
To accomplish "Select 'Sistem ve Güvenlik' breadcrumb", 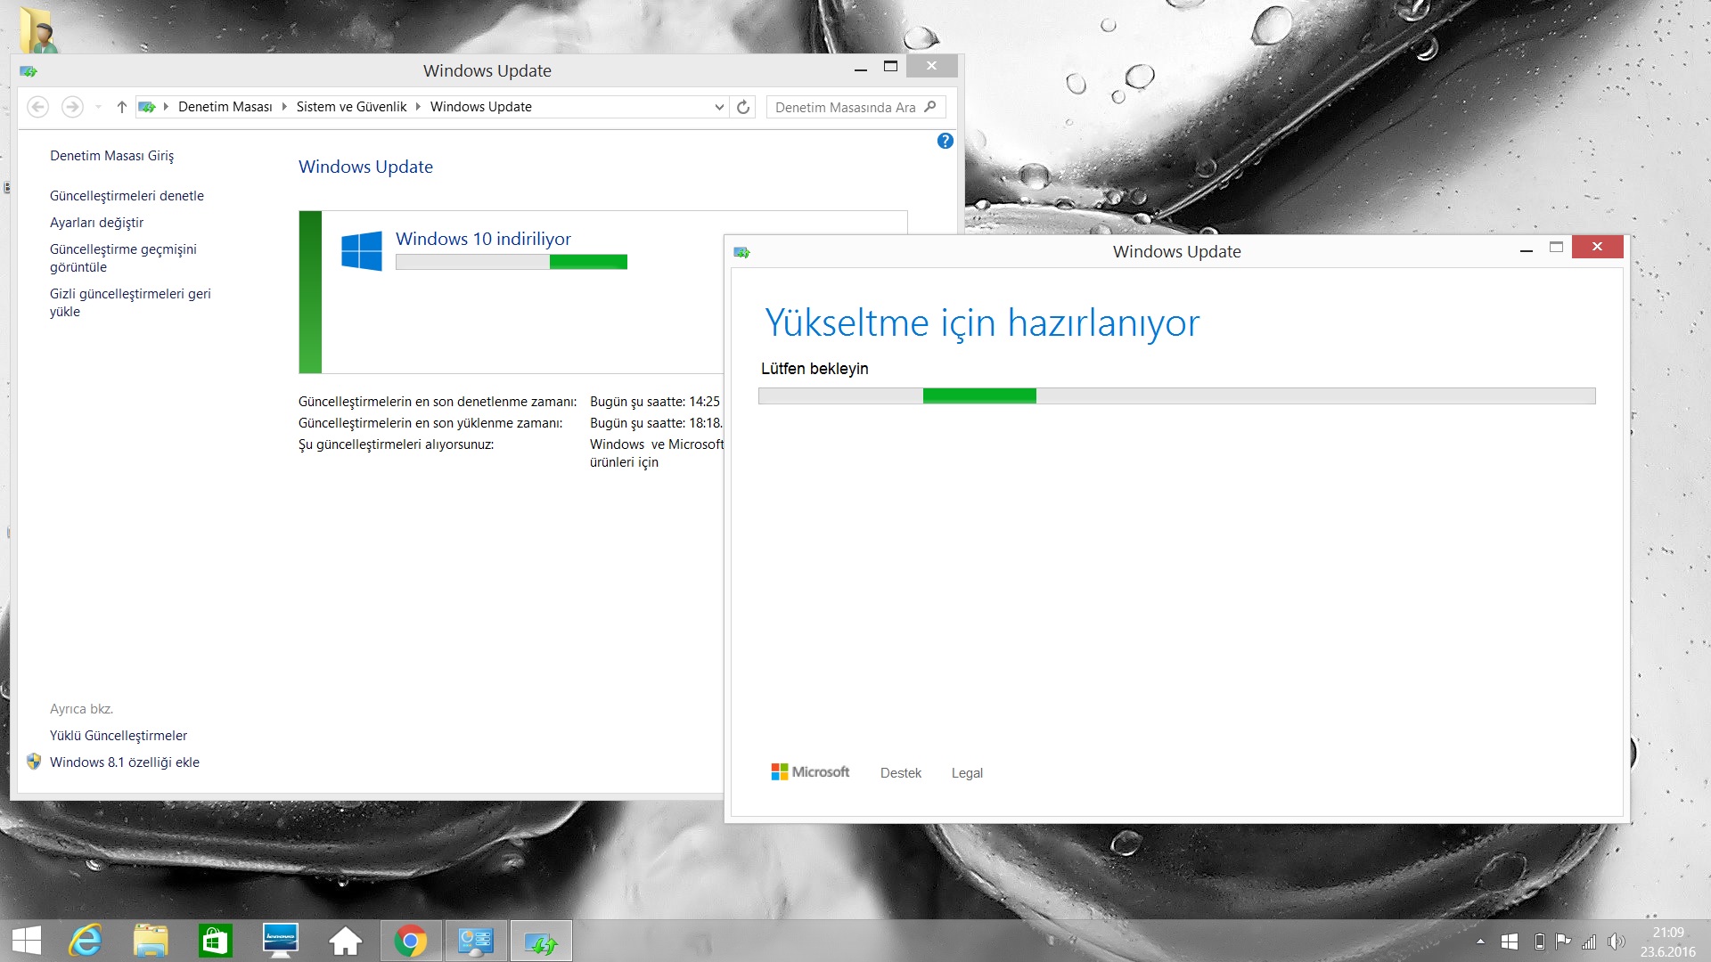I will click(x=351, y=107).
